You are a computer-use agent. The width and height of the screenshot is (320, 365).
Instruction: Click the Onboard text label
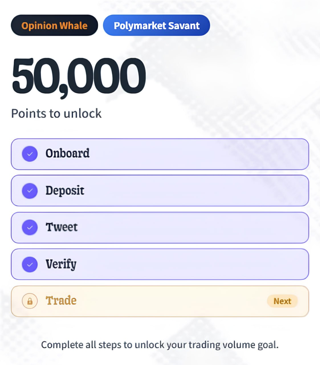click(x=68, y=153)
